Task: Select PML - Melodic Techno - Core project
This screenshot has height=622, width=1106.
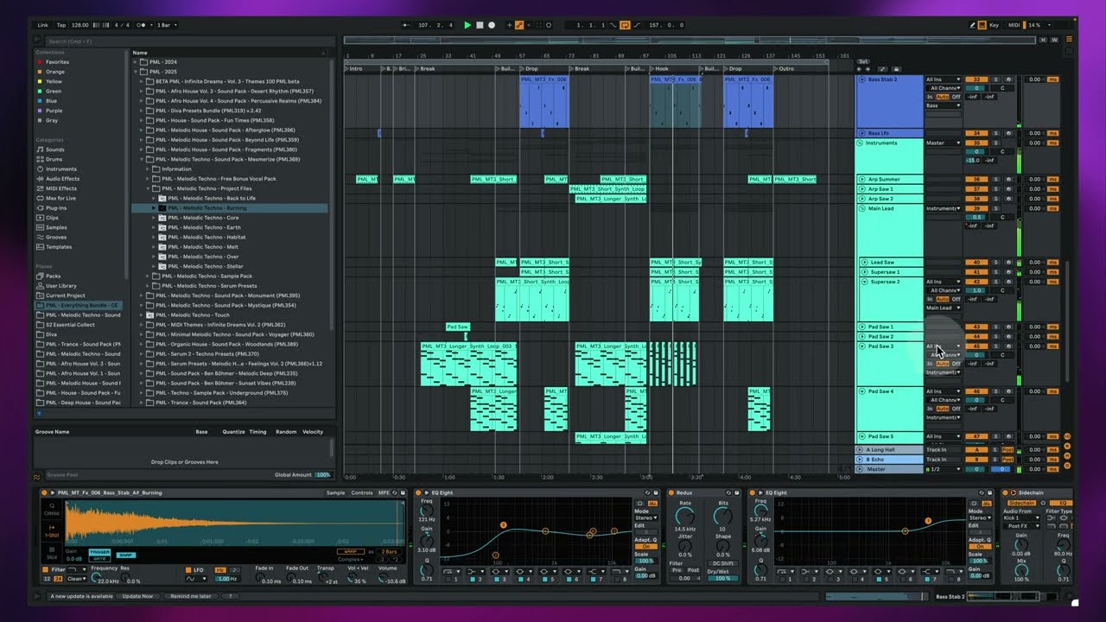Action: coord(203,218)
